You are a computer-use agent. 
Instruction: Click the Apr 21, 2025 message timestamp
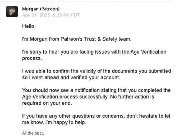pyautogui.click(x=51, y=15)
